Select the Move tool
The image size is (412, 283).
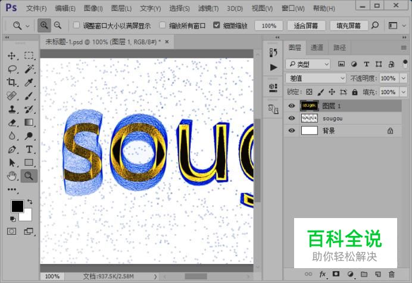tap(11, 56)
